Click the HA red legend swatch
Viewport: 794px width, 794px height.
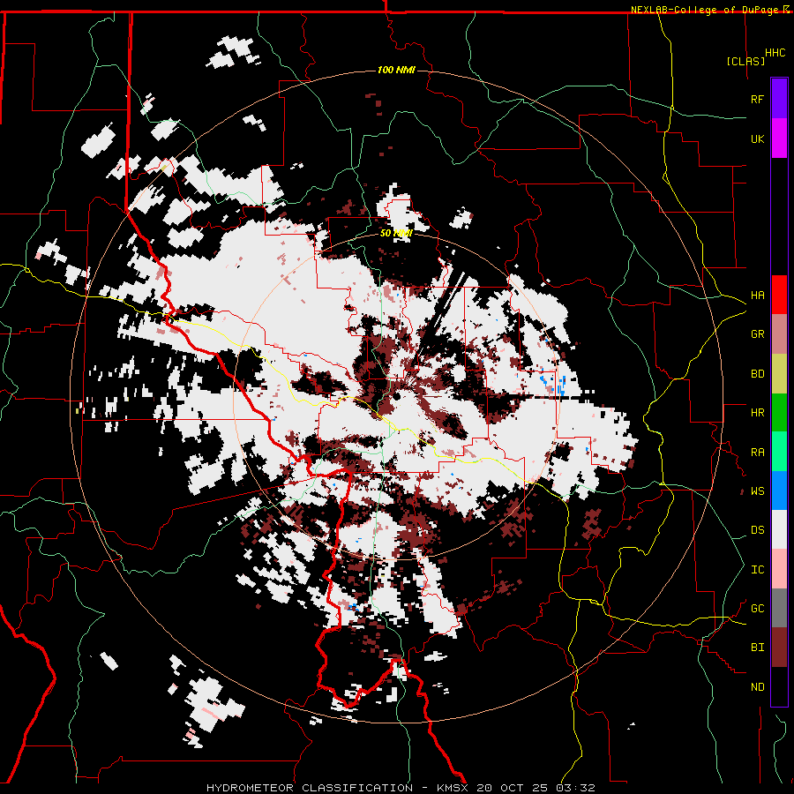pyautogui.click(x=779, y=295)
